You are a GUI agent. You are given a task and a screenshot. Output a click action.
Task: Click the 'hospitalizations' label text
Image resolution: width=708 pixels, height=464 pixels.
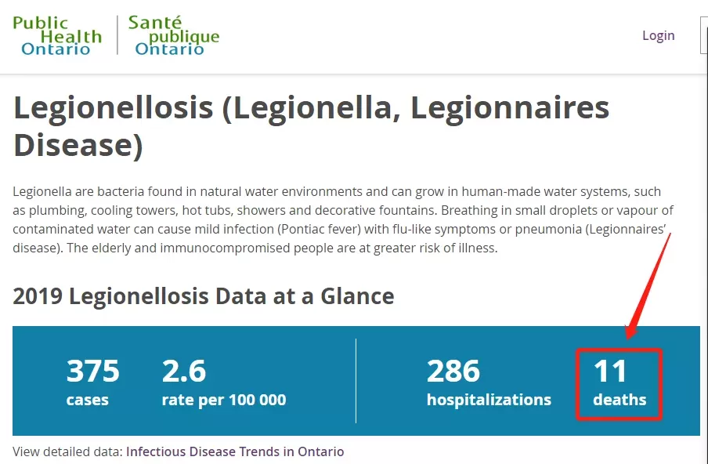coord(489,400)
